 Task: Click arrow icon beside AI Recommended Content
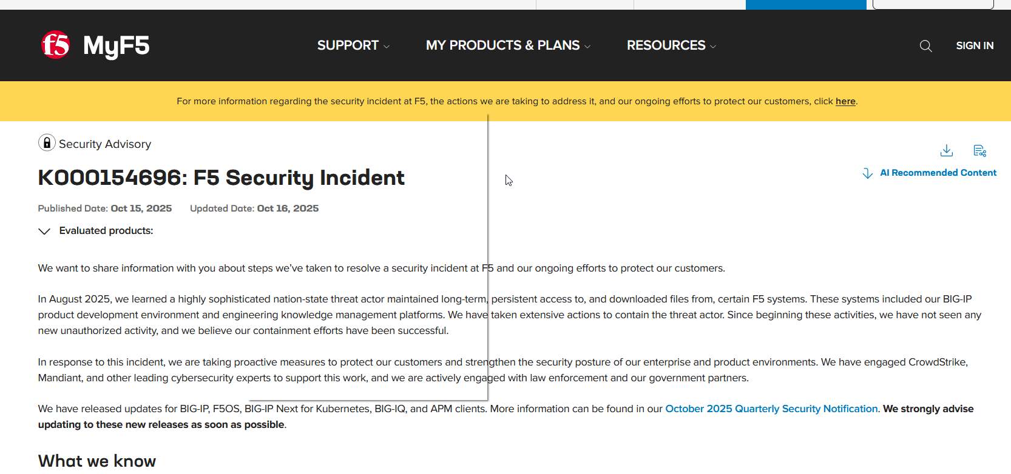(868, 173)
